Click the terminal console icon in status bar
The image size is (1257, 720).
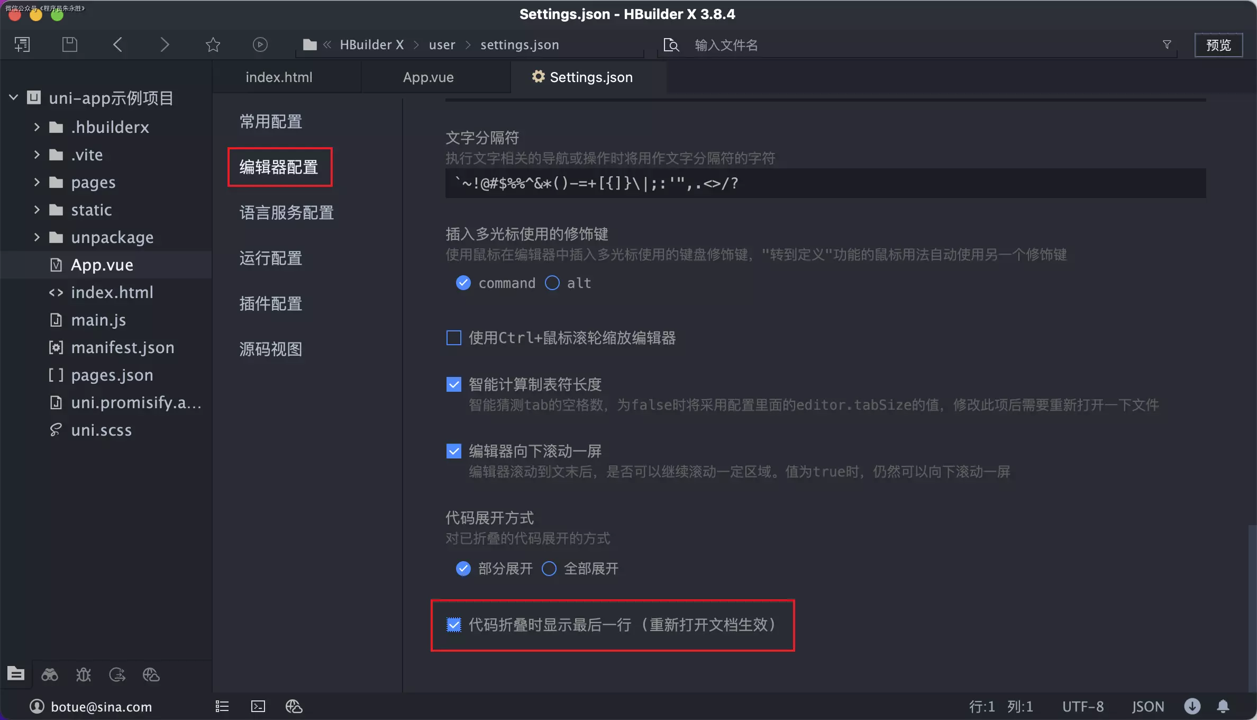(258, 706)
